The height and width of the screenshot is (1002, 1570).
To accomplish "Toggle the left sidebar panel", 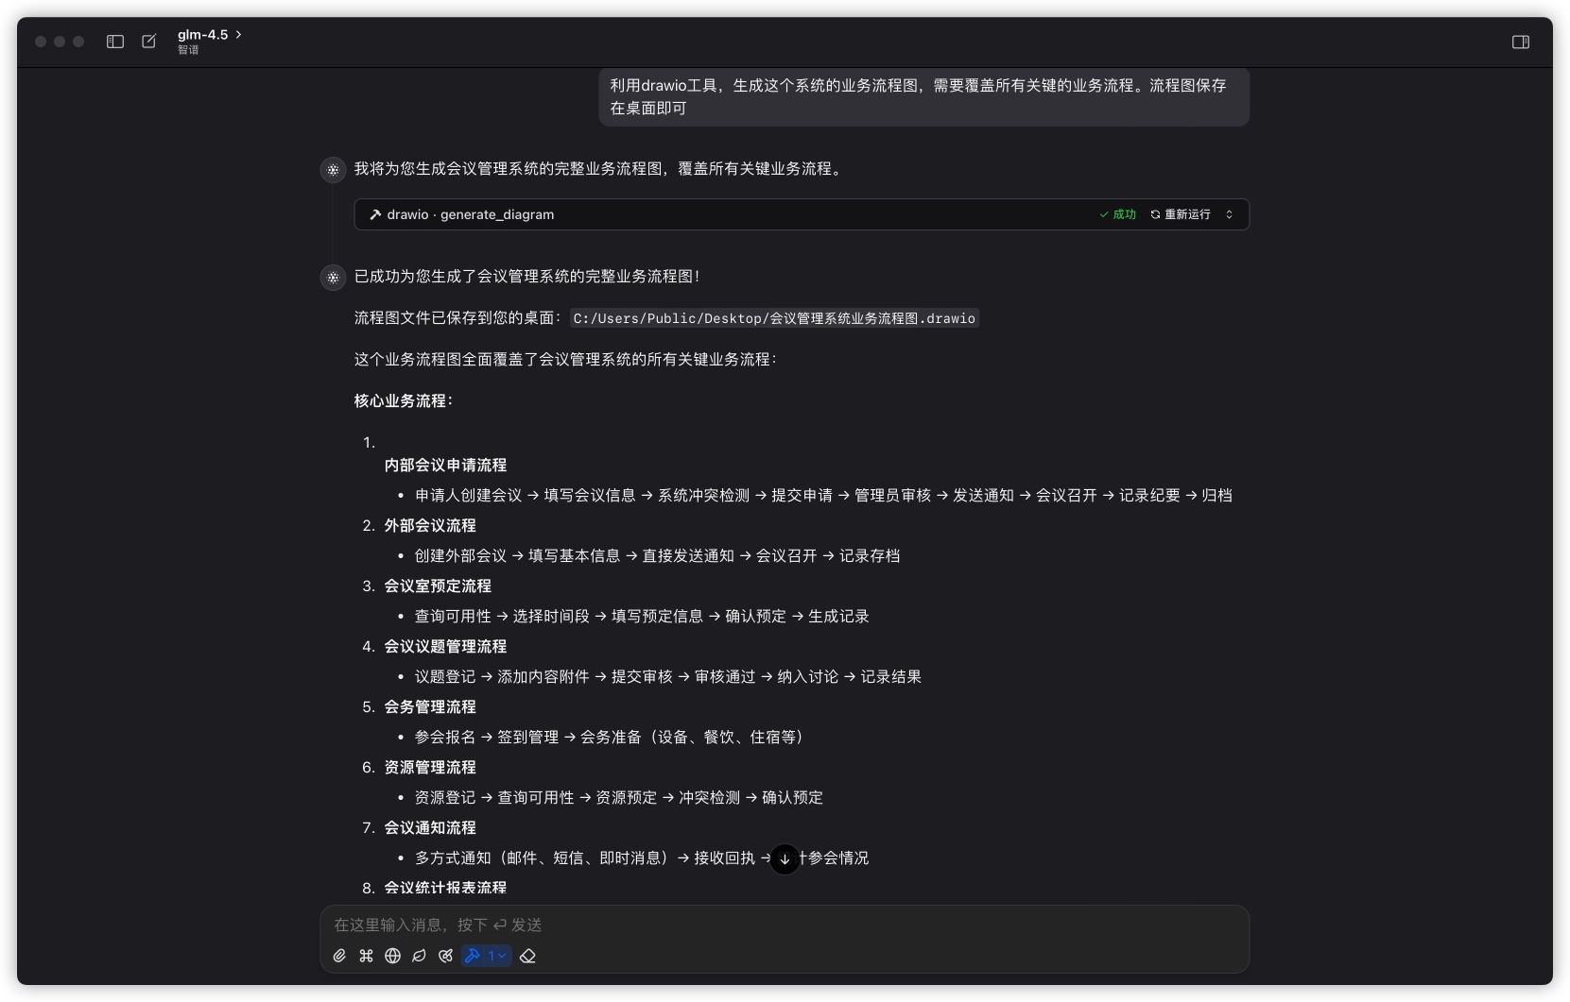I will click(x=114, y=42).
